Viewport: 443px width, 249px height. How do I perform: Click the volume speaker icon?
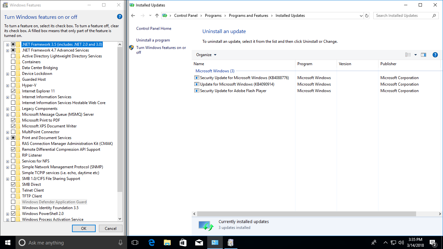(401, 243)
